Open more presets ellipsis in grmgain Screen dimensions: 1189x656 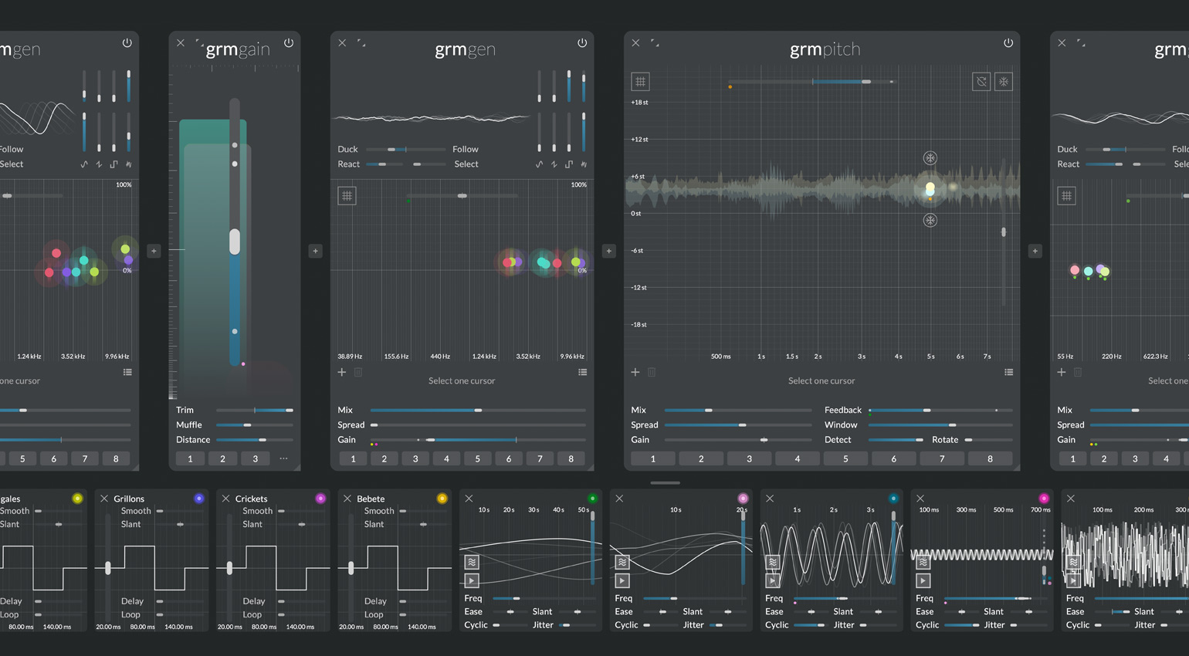pyautogui.click(x=283, y=458)
